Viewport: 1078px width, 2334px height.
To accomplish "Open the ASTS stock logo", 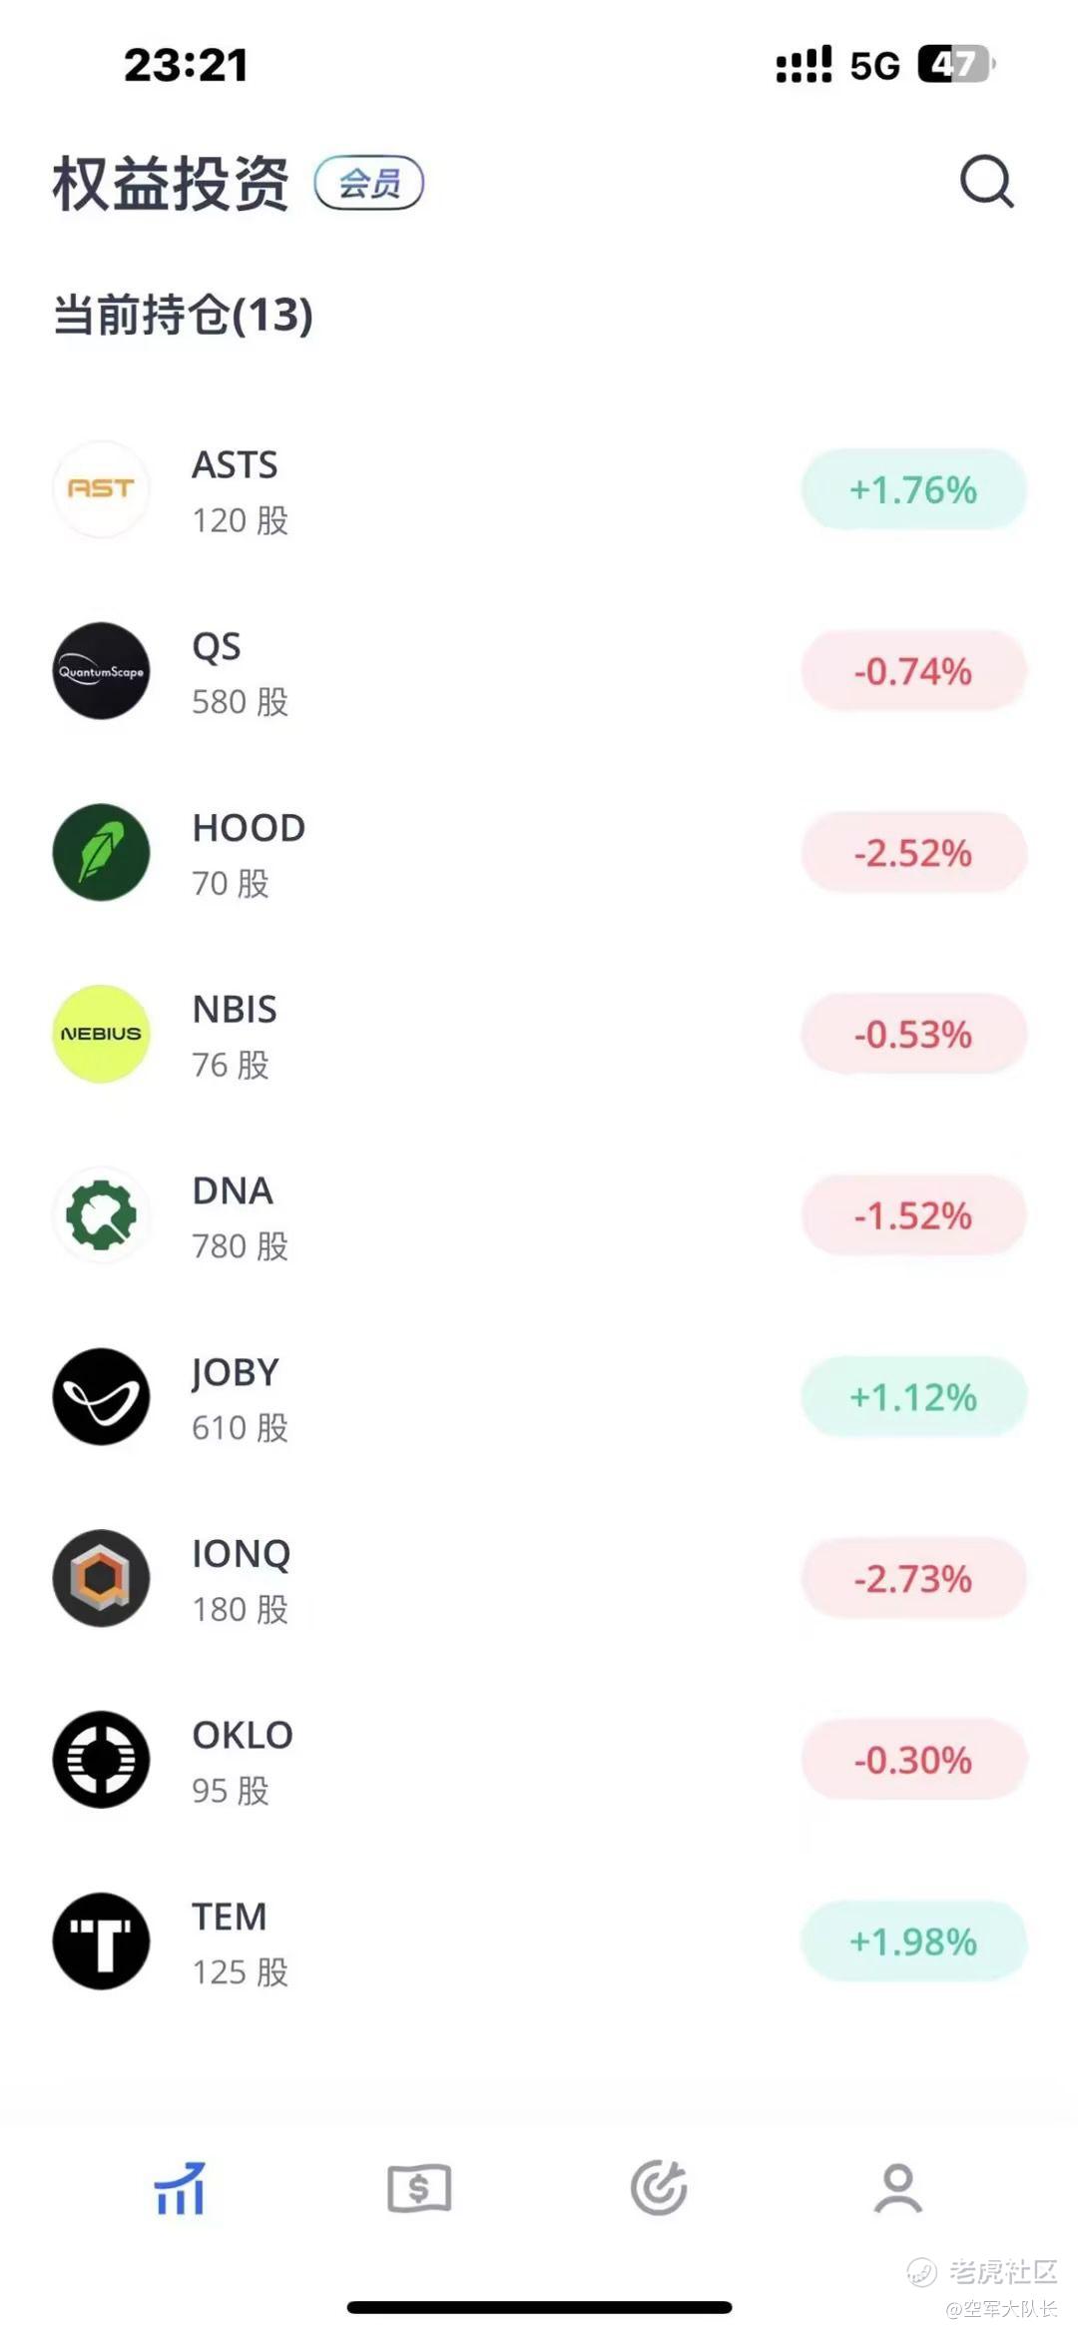I will tap(101, 489).
